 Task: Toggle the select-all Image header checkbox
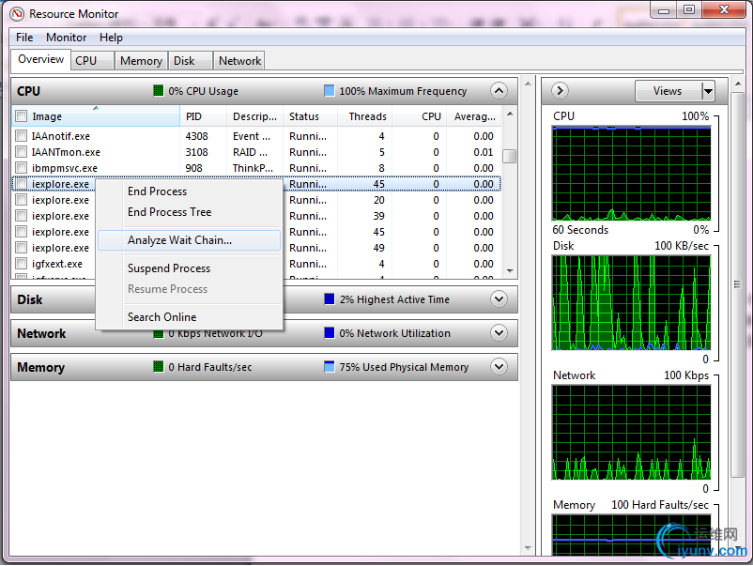click(22, 116)
